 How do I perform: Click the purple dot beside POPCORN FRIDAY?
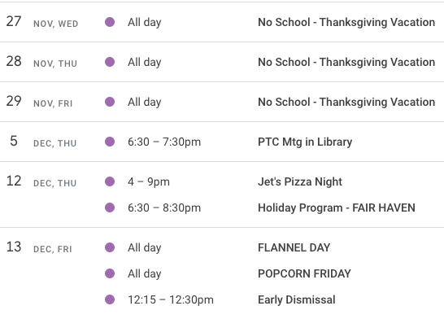[110, 273]
